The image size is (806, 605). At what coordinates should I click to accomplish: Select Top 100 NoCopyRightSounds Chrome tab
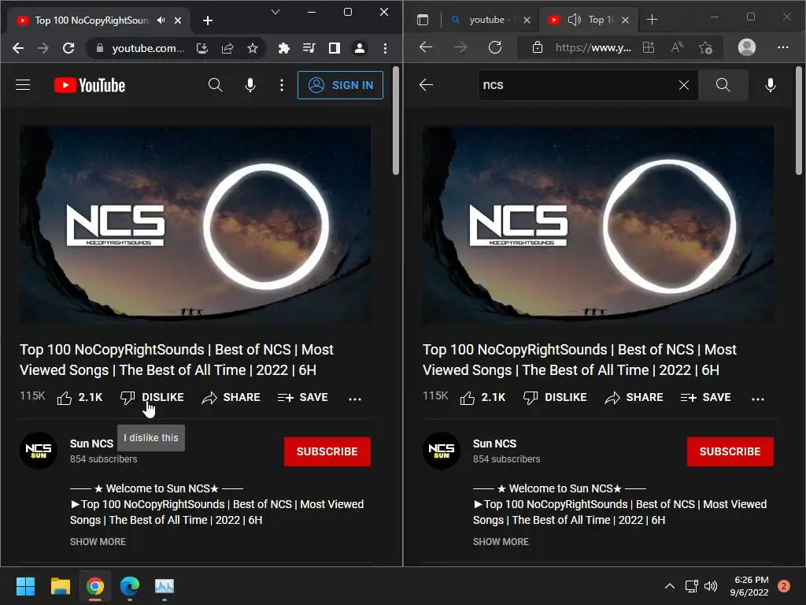(x=100, y=20)
